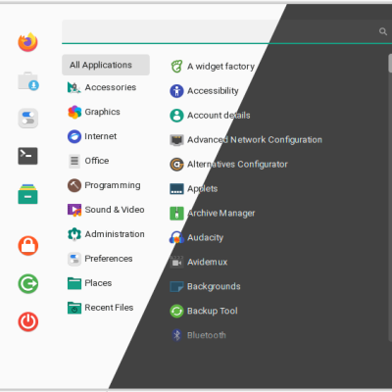Open Account details application label
392x392 pixels.
(x=219, y=116)
